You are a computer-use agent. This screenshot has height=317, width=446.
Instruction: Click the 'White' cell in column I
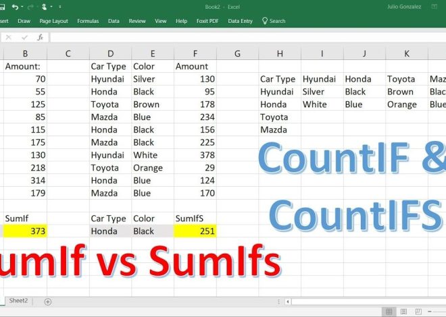[322, 105]
